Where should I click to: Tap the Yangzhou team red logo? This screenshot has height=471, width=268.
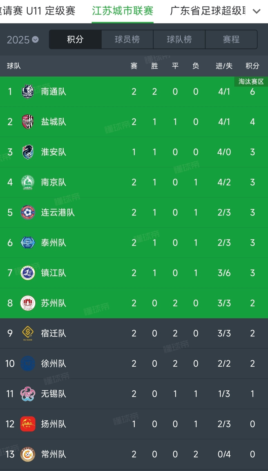[x=28, y=424]
